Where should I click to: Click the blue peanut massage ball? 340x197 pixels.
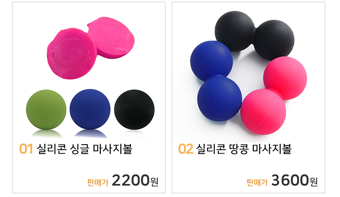point(216,81)
